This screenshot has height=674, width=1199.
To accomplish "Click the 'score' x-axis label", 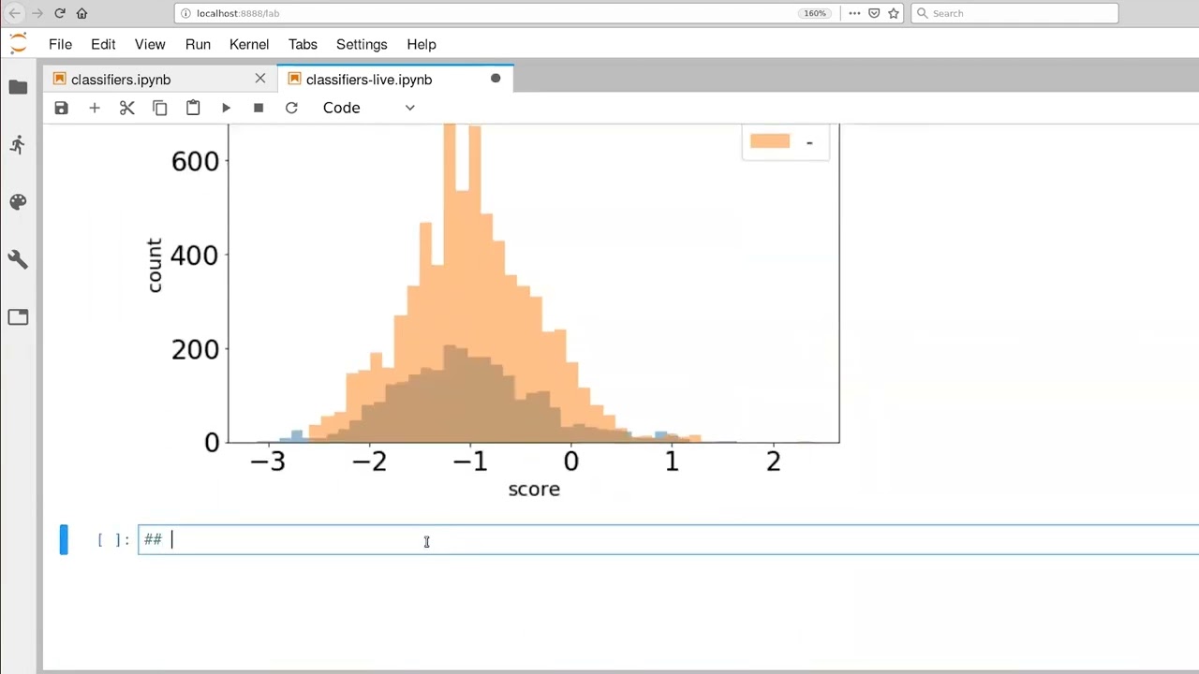I will click(534, 489).
